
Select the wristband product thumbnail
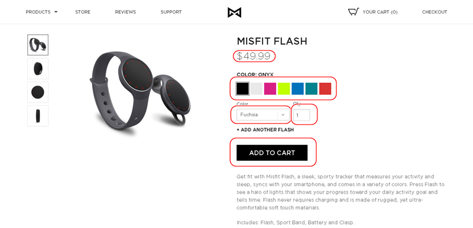38,45
